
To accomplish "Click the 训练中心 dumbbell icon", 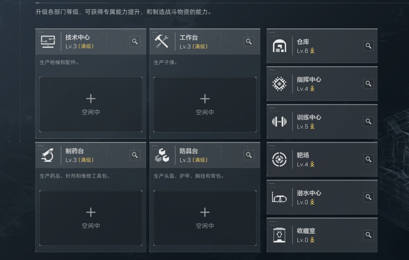I will [x=279, y=122].
